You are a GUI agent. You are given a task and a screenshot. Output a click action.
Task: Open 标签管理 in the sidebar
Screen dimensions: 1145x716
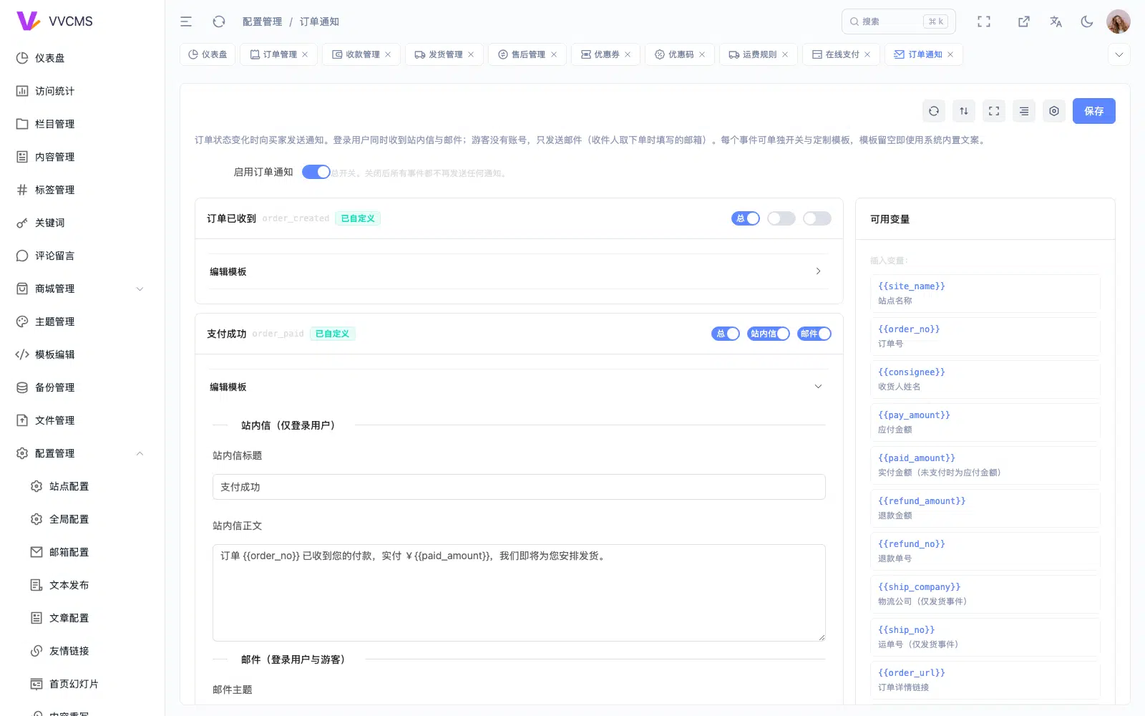[82, 190]
